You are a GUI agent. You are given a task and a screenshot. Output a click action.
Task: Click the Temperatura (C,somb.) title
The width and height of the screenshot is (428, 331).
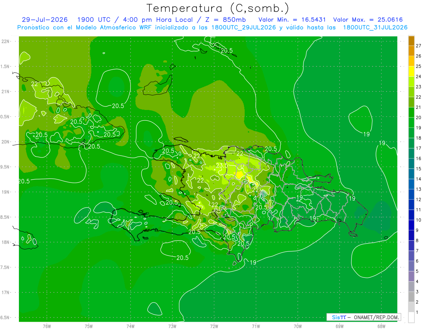[x=218, y=8]
